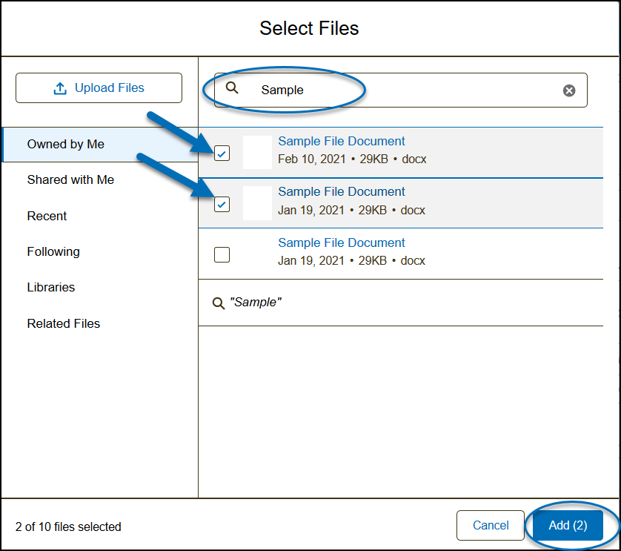Check the unselected third Sample File Document
The width and height of the screenshot is (621, 551).
pos(222,254)
